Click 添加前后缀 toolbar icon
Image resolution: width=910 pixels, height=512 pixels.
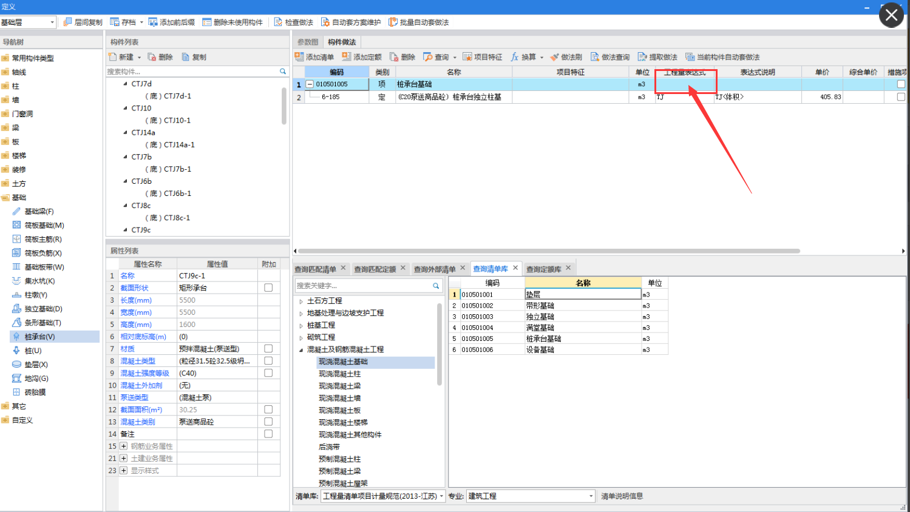point(153,22)
